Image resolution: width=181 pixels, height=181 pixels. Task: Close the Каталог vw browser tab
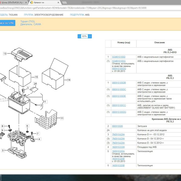pos(58,2)
